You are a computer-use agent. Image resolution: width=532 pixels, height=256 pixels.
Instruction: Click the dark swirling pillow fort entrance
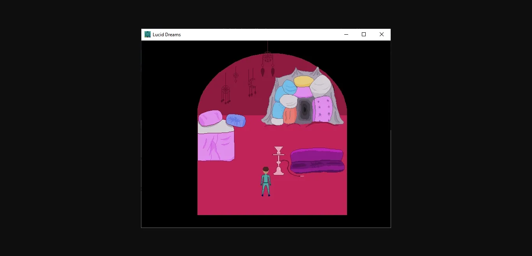pyautogui.click(x=304, y=110)
